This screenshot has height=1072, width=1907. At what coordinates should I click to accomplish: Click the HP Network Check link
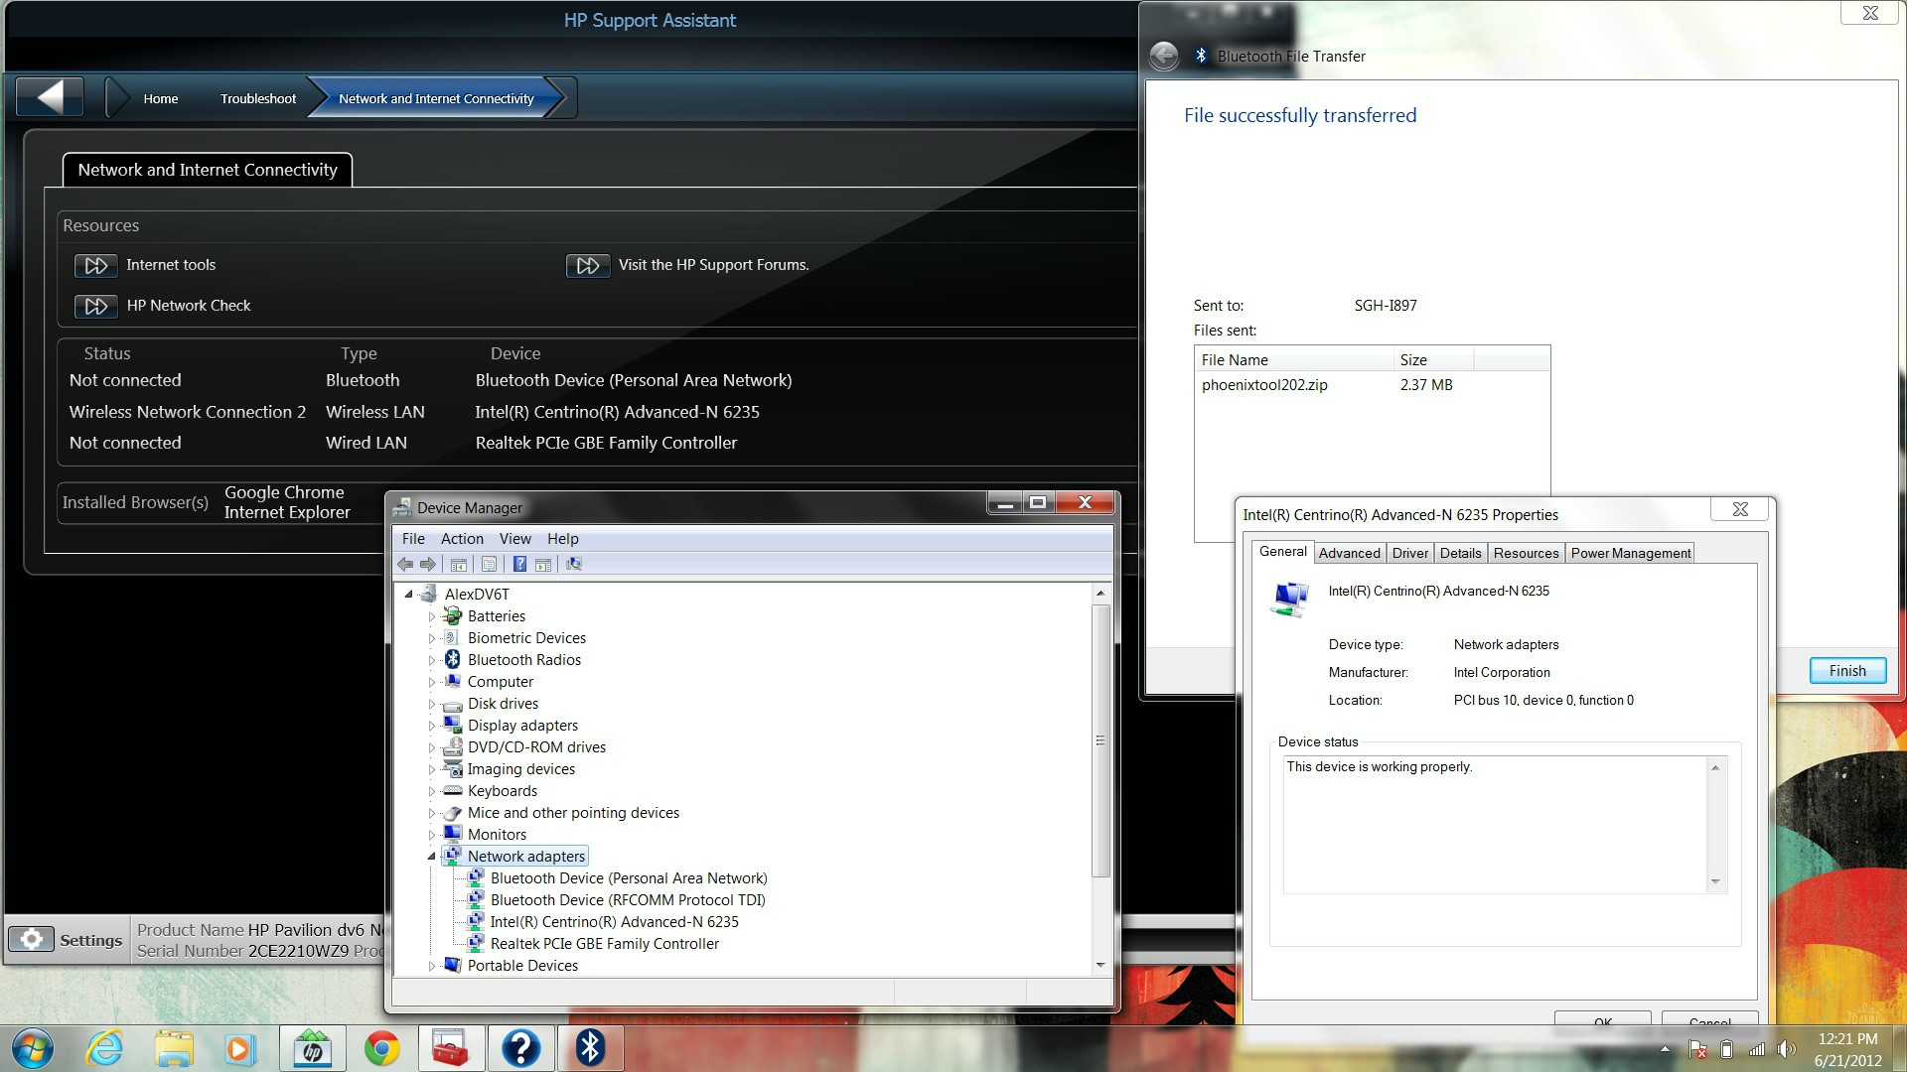(189, 306)
